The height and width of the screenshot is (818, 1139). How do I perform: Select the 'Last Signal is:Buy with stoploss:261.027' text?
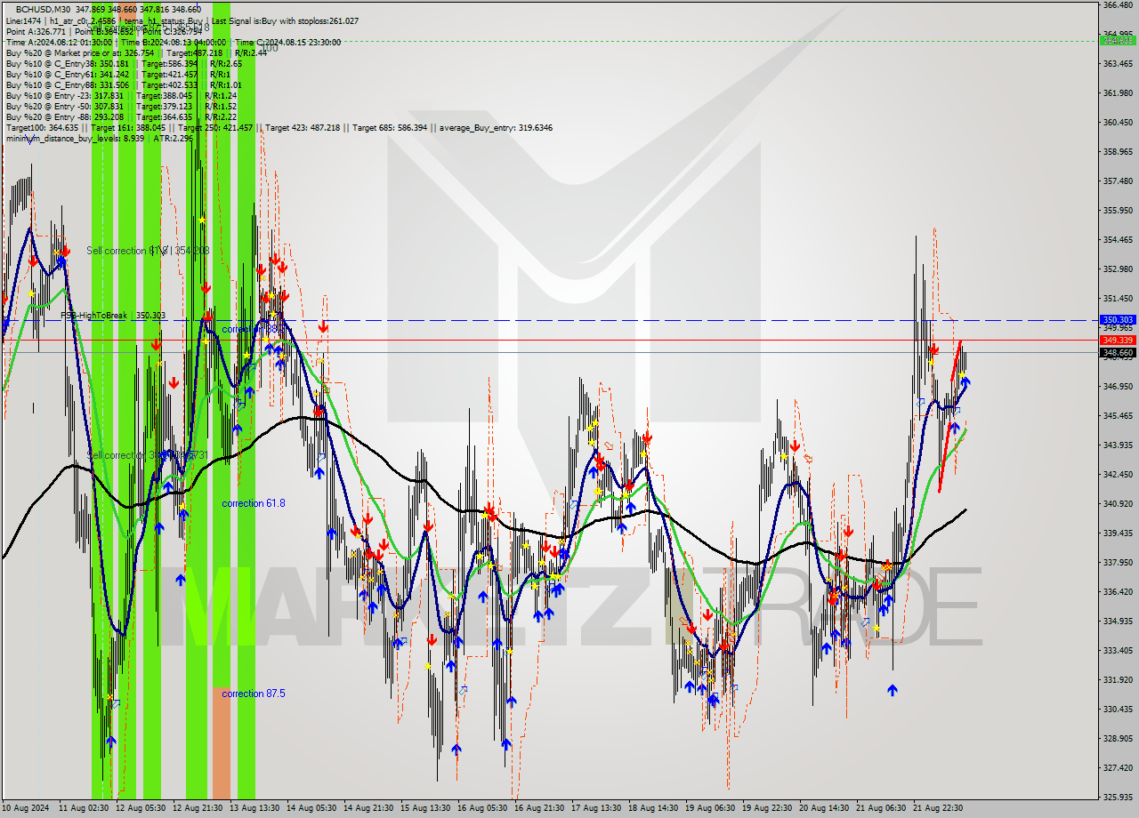(x=285, y=20)
